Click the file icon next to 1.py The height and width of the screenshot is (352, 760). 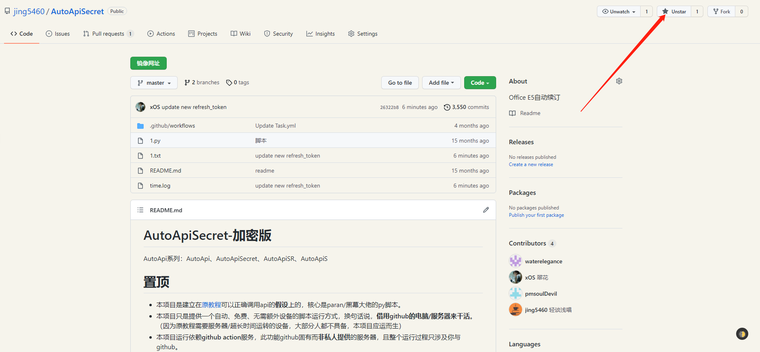point(140,141)
